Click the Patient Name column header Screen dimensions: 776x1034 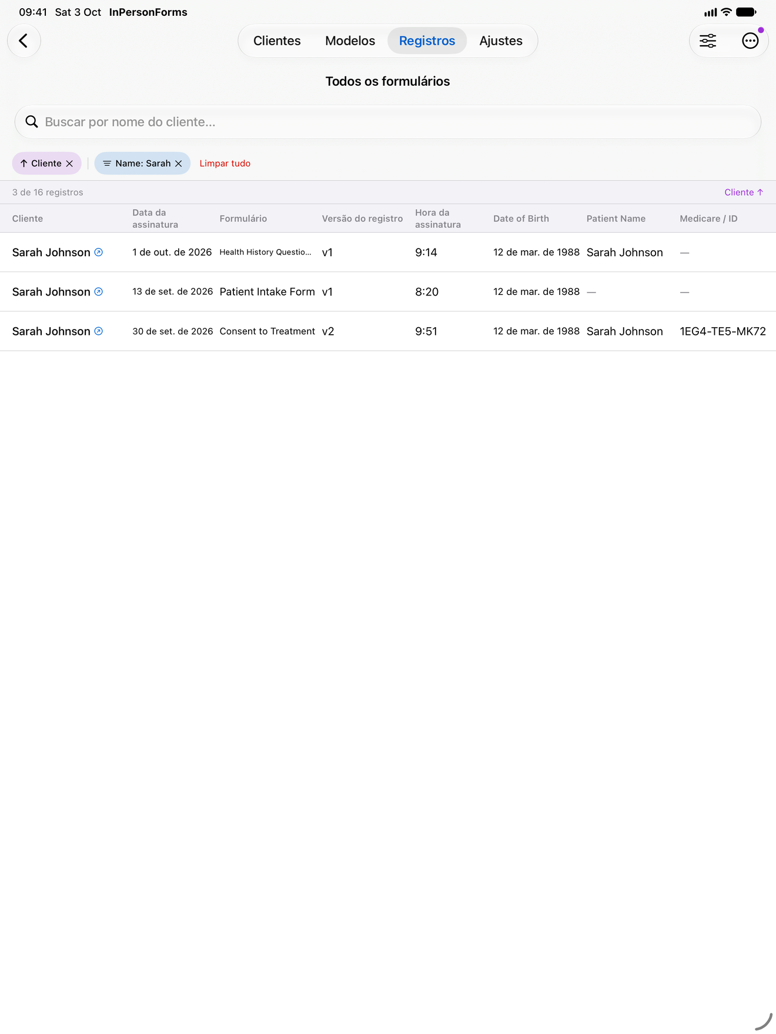tap(616, 219)
